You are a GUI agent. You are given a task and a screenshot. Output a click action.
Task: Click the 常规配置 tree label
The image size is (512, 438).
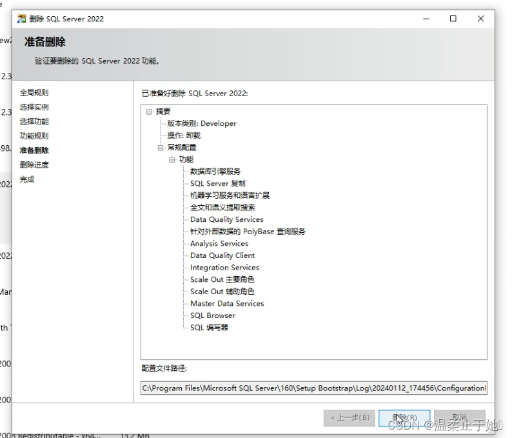pos(182,148)
